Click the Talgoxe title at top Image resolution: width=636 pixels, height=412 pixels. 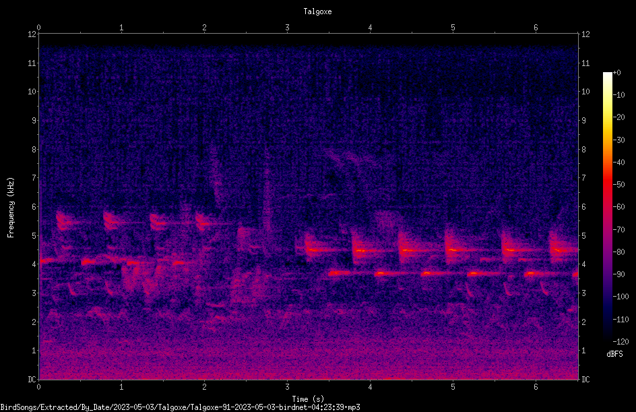(317, 11)
